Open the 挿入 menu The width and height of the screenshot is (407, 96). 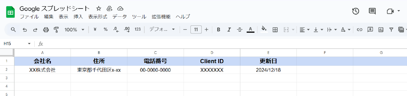(x=78, y=17)
